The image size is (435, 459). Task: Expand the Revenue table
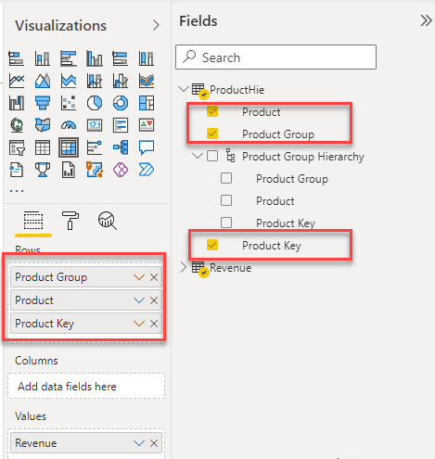point(184,267)
